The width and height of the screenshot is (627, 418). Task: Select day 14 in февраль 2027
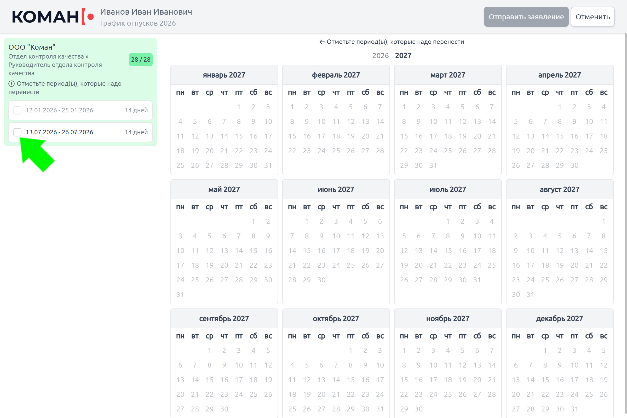point(380,122)
